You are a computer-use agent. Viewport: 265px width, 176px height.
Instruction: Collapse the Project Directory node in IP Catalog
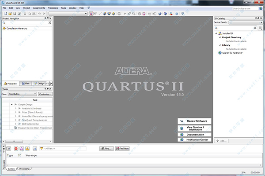pos(220,37)
